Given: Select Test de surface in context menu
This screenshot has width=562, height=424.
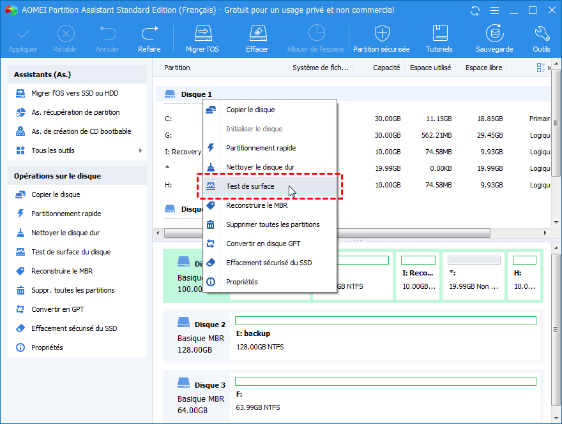Looking at the screenshot, I should pyautogui.click(x=250, y=186).
